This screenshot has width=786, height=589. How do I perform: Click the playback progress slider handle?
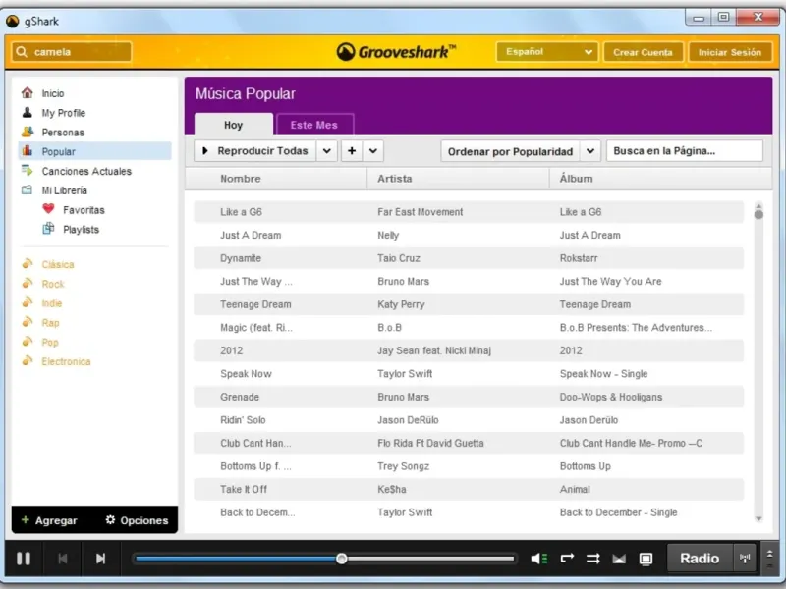pyautogui.click(x=341, y=558)
